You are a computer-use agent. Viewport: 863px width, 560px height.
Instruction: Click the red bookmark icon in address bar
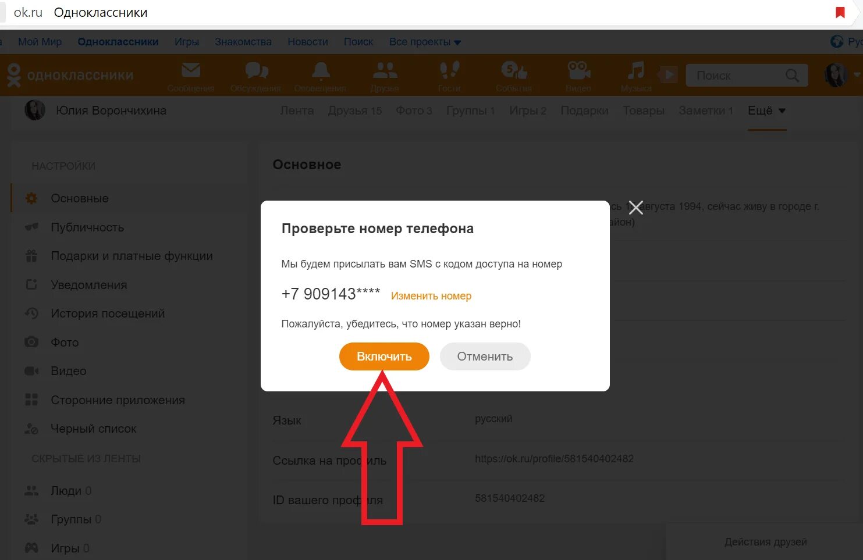(840, 12)
